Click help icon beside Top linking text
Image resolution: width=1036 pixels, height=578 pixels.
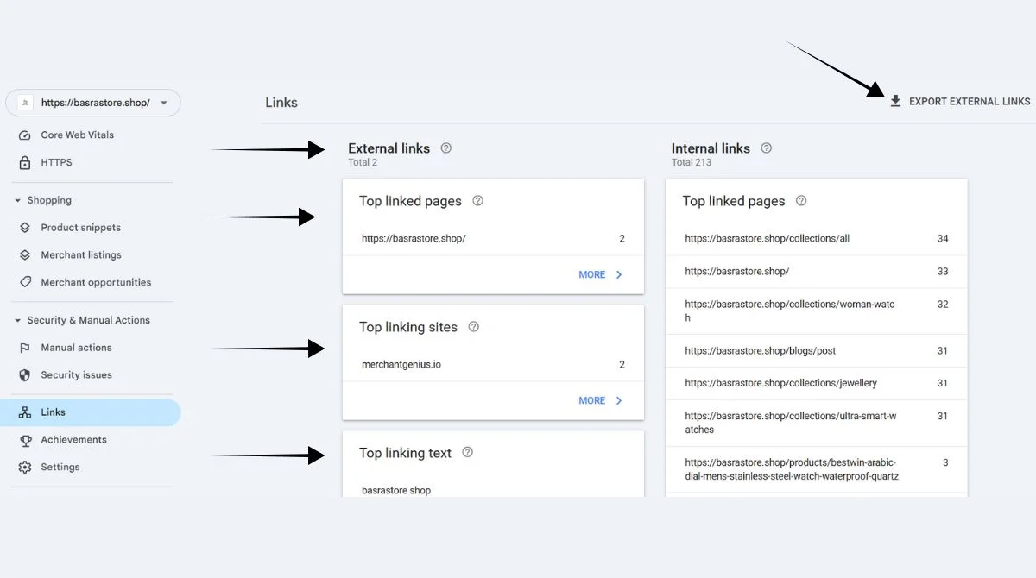(467, 453)
